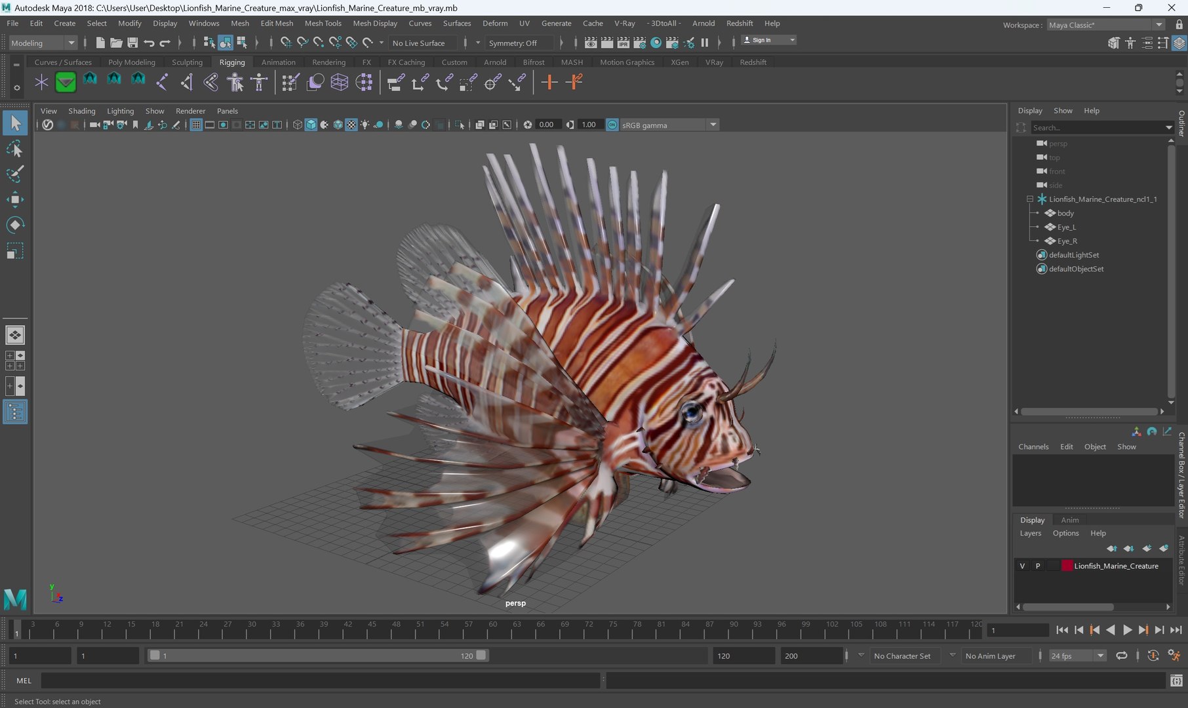Open a scene with the folder icon
The height and width of the screenshot is (708, 1188).
tap(116, 43)
